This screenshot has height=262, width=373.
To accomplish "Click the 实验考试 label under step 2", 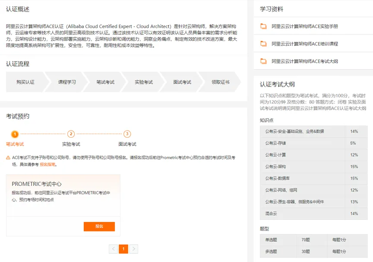I will coord(71,144).
